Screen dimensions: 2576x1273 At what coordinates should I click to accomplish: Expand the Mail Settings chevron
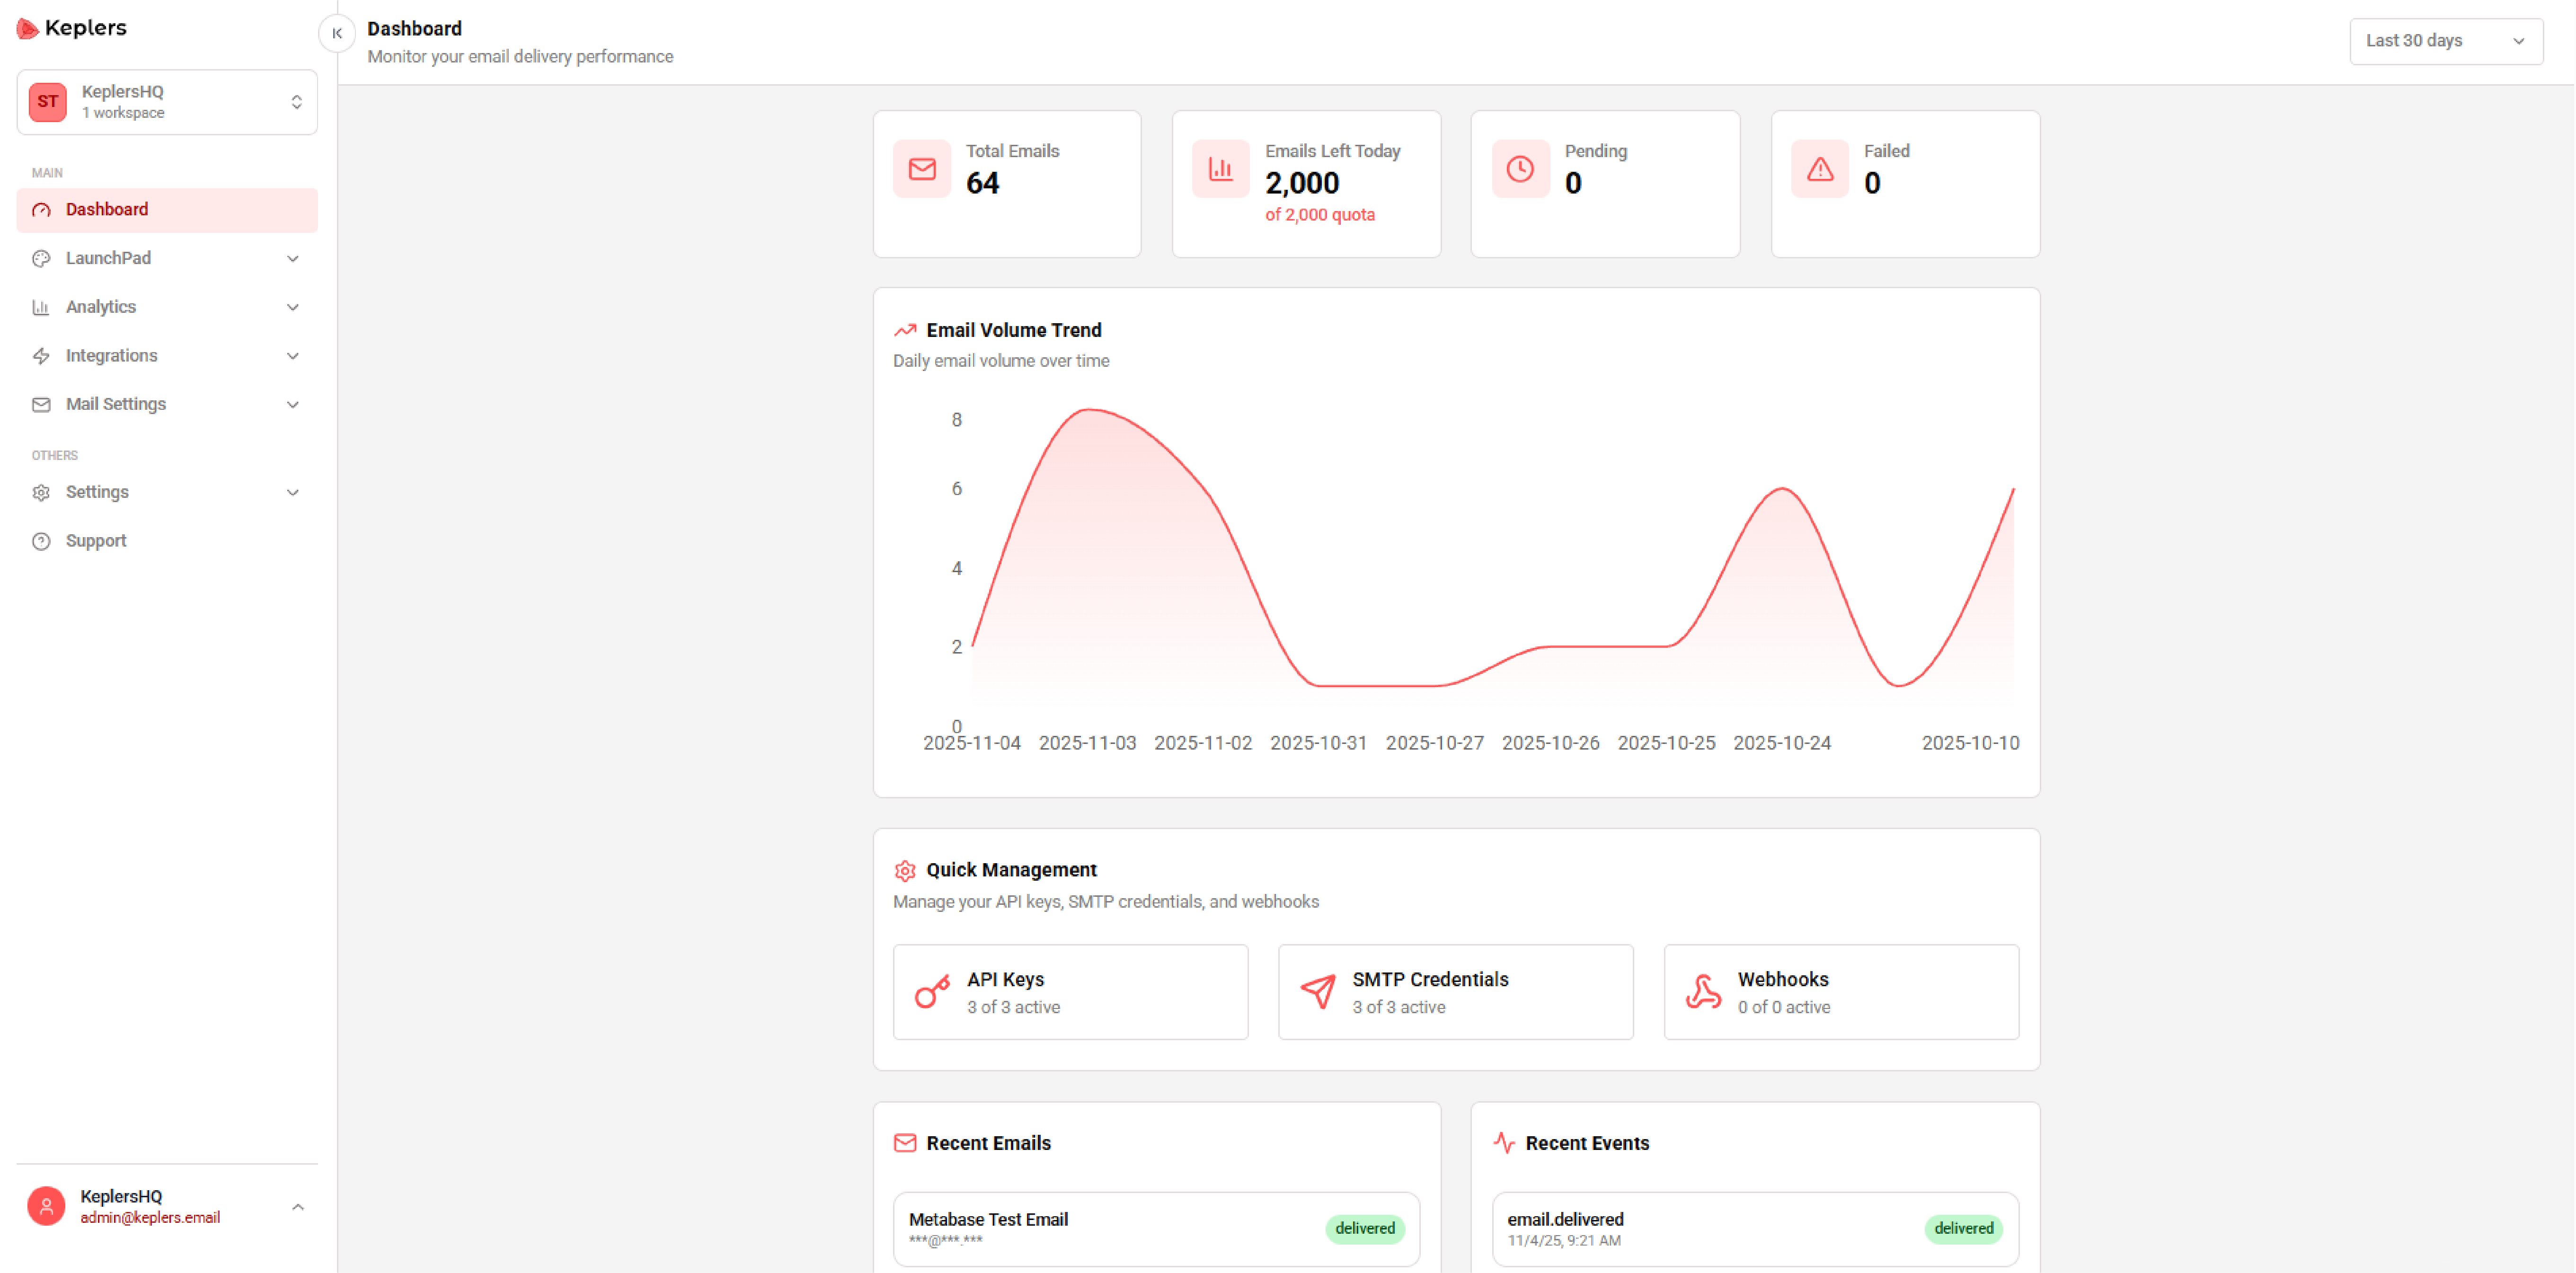coord(292,405)
